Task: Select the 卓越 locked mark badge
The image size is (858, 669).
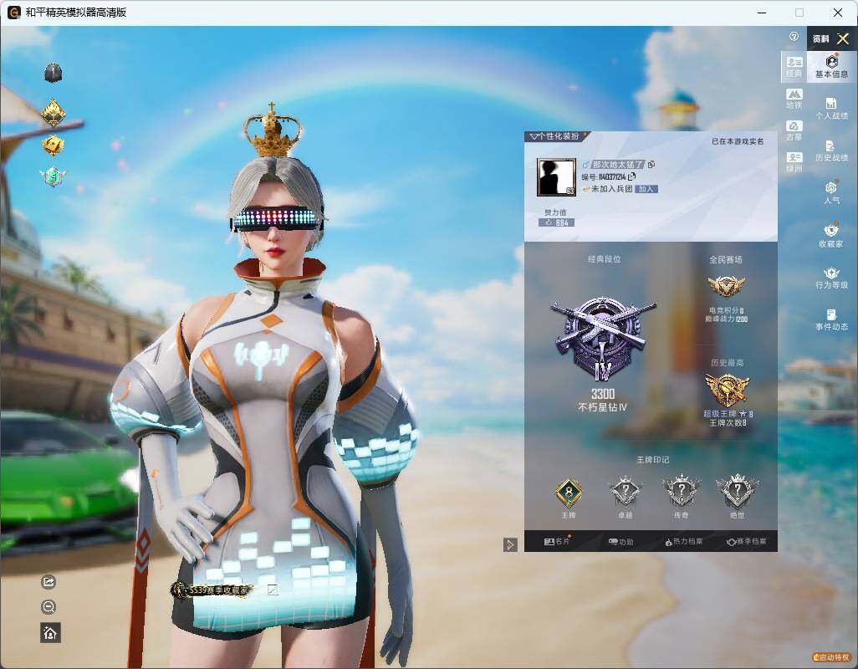Action: pyautogui.click(x=625, y=491)
